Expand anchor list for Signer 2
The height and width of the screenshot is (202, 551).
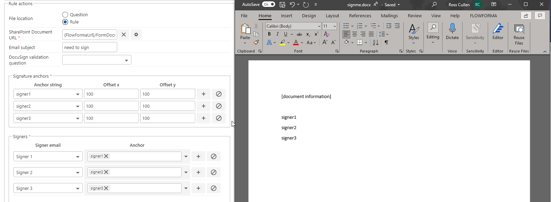(x=186, y=172)
